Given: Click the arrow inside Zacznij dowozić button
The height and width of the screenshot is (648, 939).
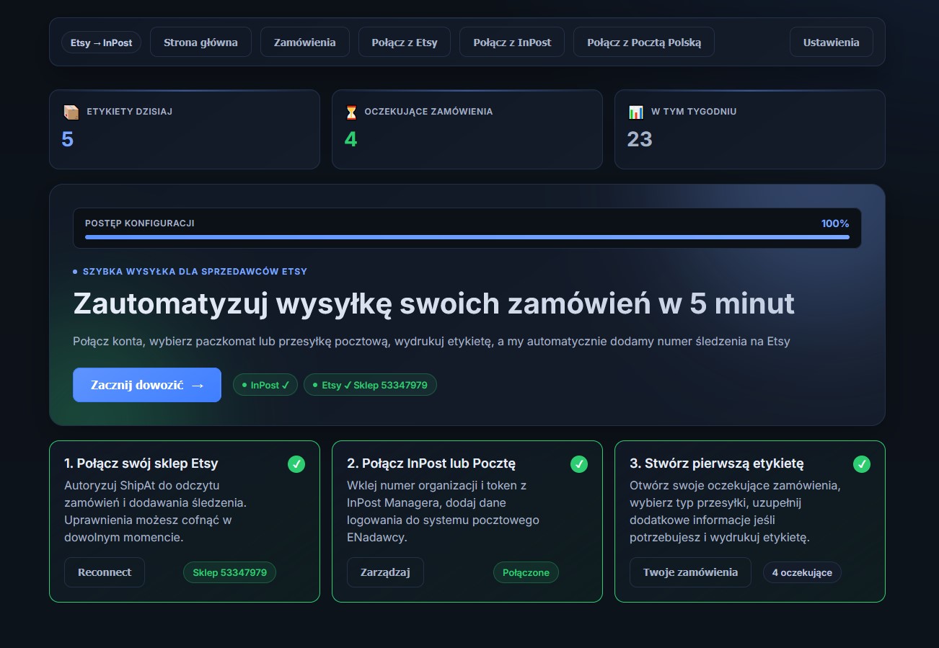Looking at the screenshot, I should (x=198, y=385).
